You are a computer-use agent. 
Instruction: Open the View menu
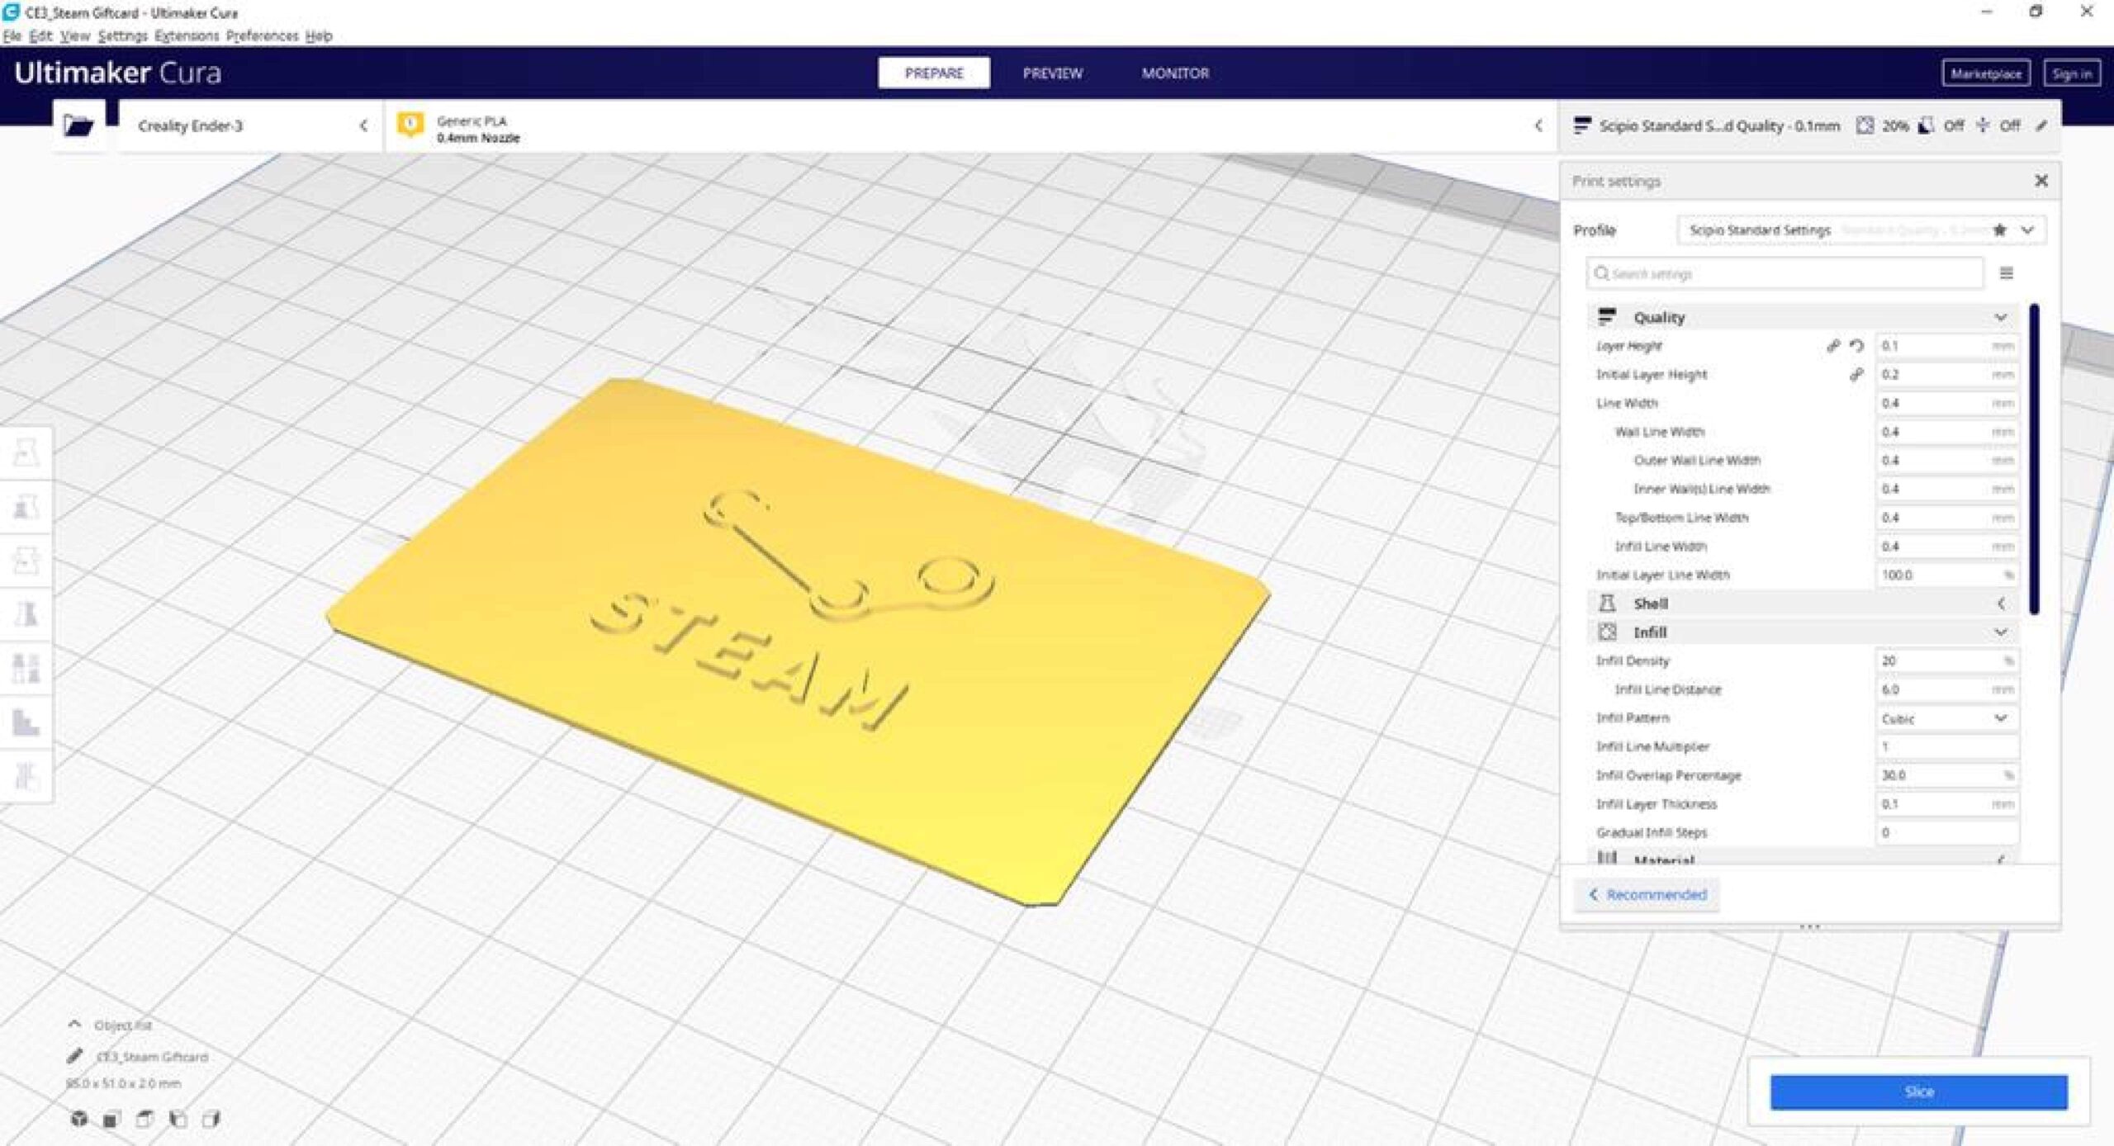point(75,36)
